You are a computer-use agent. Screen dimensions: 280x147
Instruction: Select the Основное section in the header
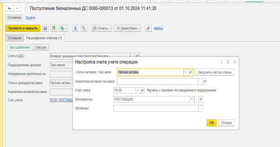coord(14,18)
